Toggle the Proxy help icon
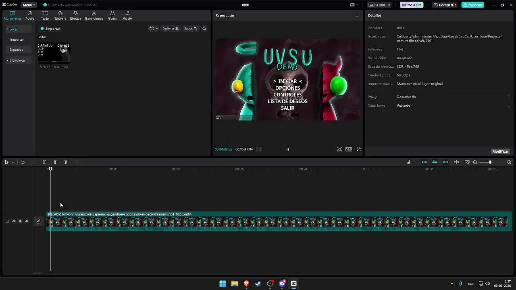This screenshot has width=516, height=290. point(509,96)
